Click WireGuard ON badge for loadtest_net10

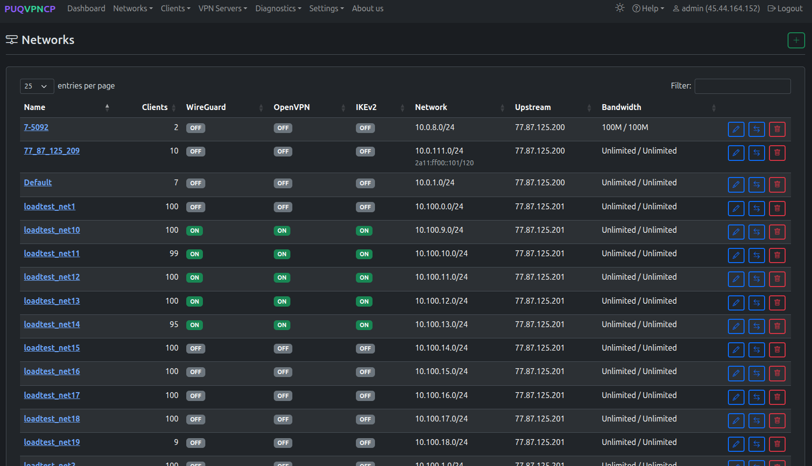pyautogui.click(x=195, y=231)
